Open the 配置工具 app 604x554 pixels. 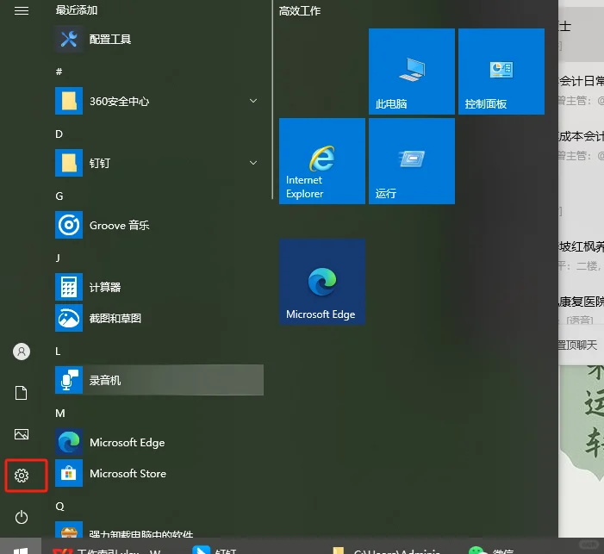click(x=159, y=39)
